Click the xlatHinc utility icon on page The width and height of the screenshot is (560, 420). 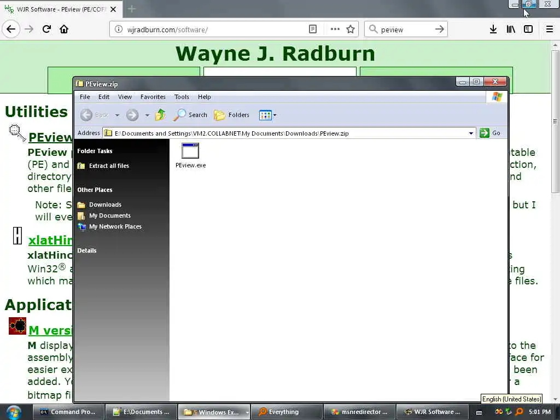tap(17, 236)
